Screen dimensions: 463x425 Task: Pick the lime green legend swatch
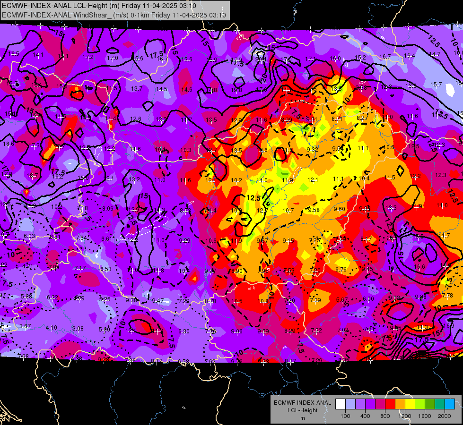point(420,404)
